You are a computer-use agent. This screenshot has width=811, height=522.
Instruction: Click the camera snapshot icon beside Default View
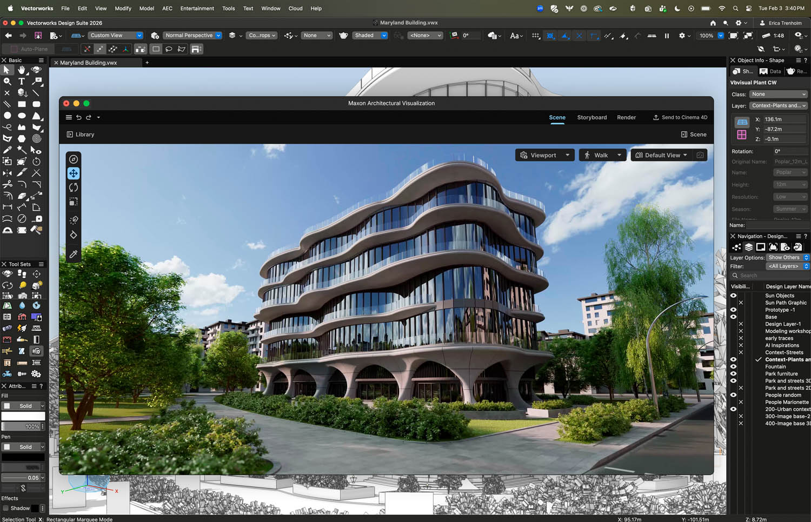[700, 155]
